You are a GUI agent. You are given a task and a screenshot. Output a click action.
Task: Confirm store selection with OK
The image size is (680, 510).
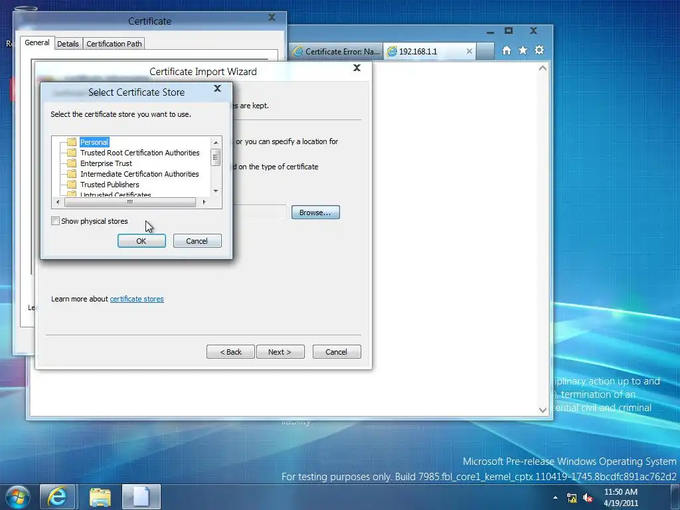click(x=141, y=240)
